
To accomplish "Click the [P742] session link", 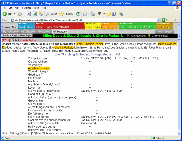I will pos(6,40).
